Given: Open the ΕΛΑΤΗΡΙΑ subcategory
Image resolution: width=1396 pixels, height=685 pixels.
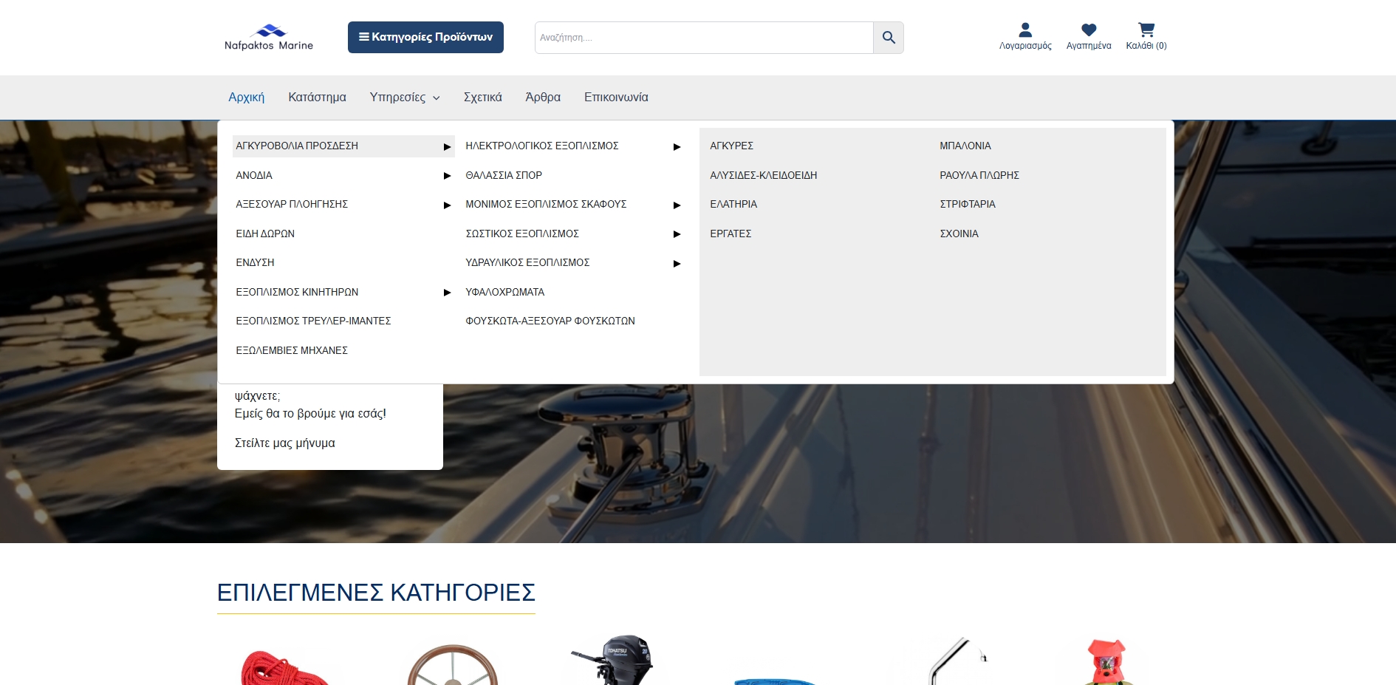Looking at the screenshot, I should [733, 204].
